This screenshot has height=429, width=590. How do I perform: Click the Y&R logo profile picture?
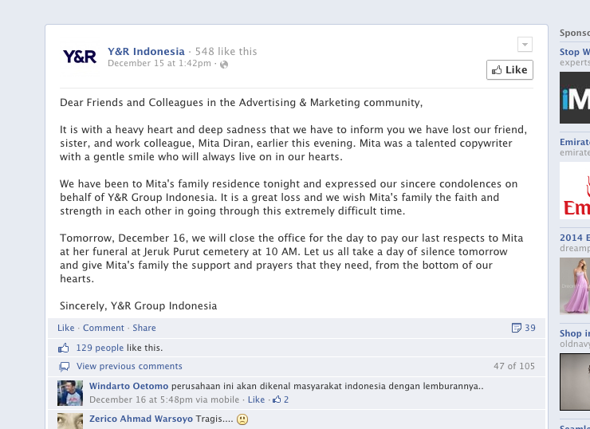click(79, 57)
